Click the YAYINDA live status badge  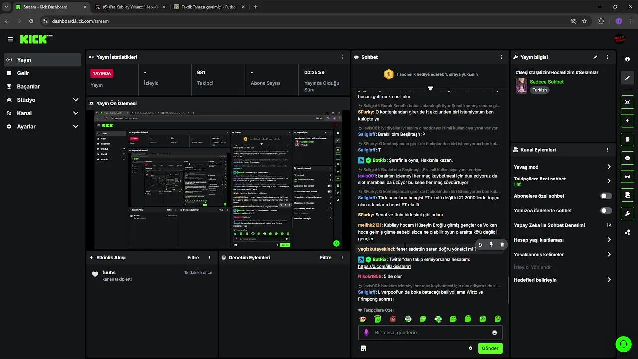[x=102, y=73]
